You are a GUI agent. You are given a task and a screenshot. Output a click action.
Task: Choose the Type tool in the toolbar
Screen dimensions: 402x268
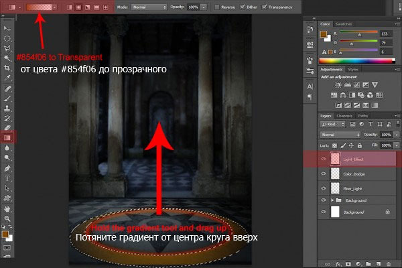click(7, 179)
